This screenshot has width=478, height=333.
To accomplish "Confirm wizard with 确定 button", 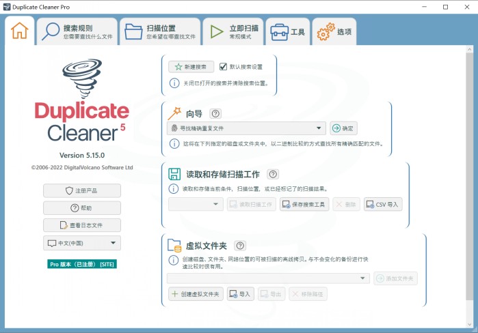I will click(343, 128).
